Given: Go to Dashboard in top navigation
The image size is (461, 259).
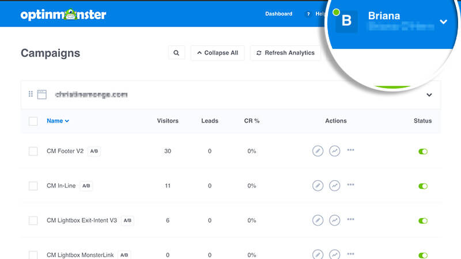Looking at the screenshot, I should (278, 14).
